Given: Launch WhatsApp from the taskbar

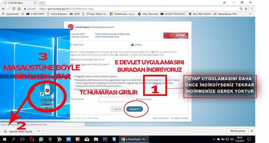Looking at the screenshot, I should pos(41,139).
